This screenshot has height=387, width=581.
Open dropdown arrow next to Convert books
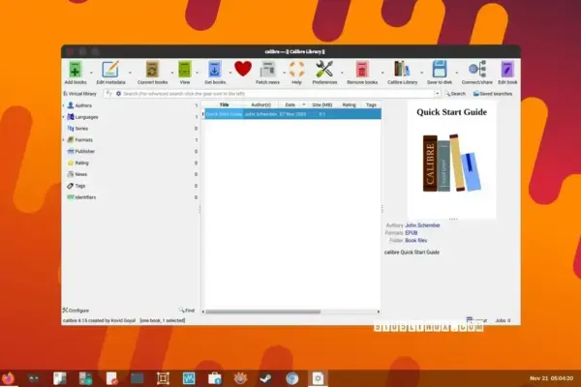172,73
